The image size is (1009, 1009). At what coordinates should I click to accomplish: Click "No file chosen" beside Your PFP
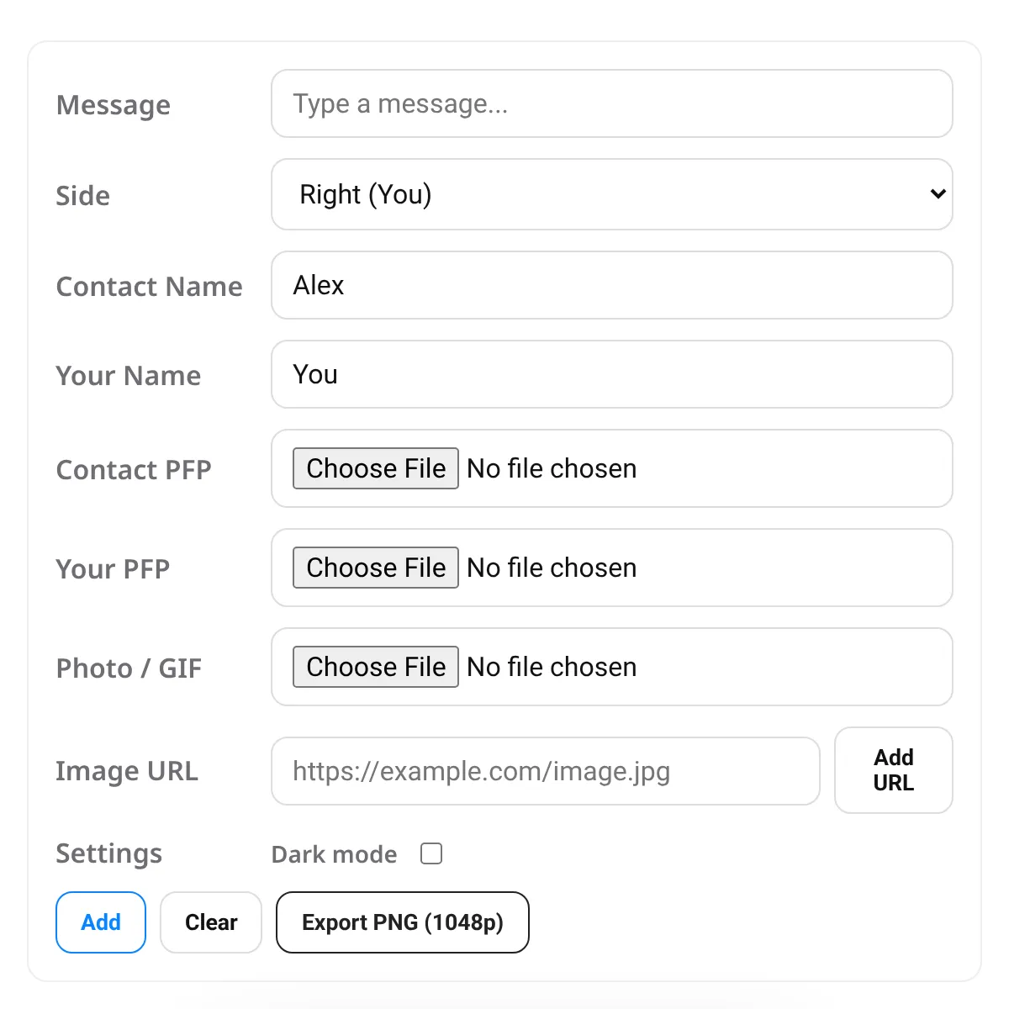click(x=552, y=568)
